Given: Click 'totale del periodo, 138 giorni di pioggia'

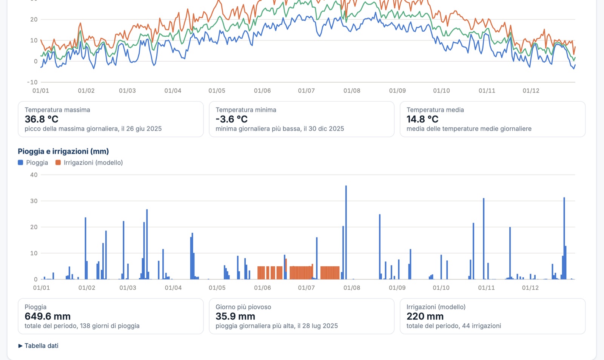Looking at the screenshot, I should coord(82,326).
